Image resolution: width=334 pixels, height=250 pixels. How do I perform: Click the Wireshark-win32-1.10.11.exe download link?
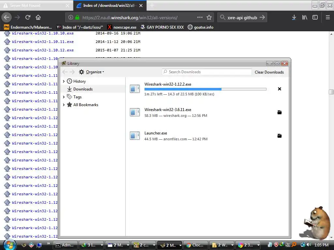pos(43,42)
